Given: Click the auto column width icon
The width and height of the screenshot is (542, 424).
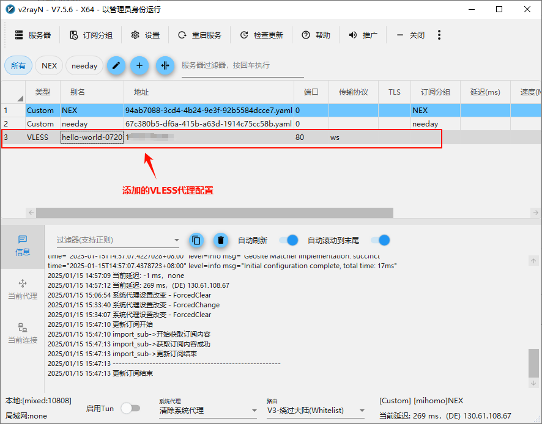Looking at the screenshot, I should click(165, 65).
